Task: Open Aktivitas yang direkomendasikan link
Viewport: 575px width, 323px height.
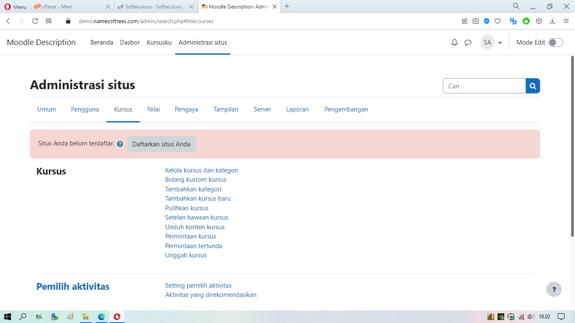Action: point(211,295)
